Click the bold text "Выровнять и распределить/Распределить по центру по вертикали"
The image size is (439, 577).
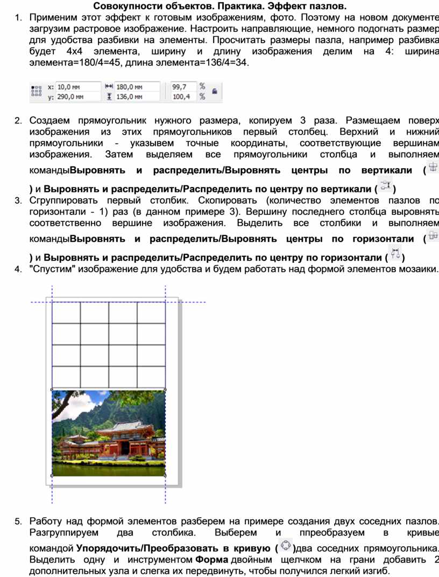208,189
